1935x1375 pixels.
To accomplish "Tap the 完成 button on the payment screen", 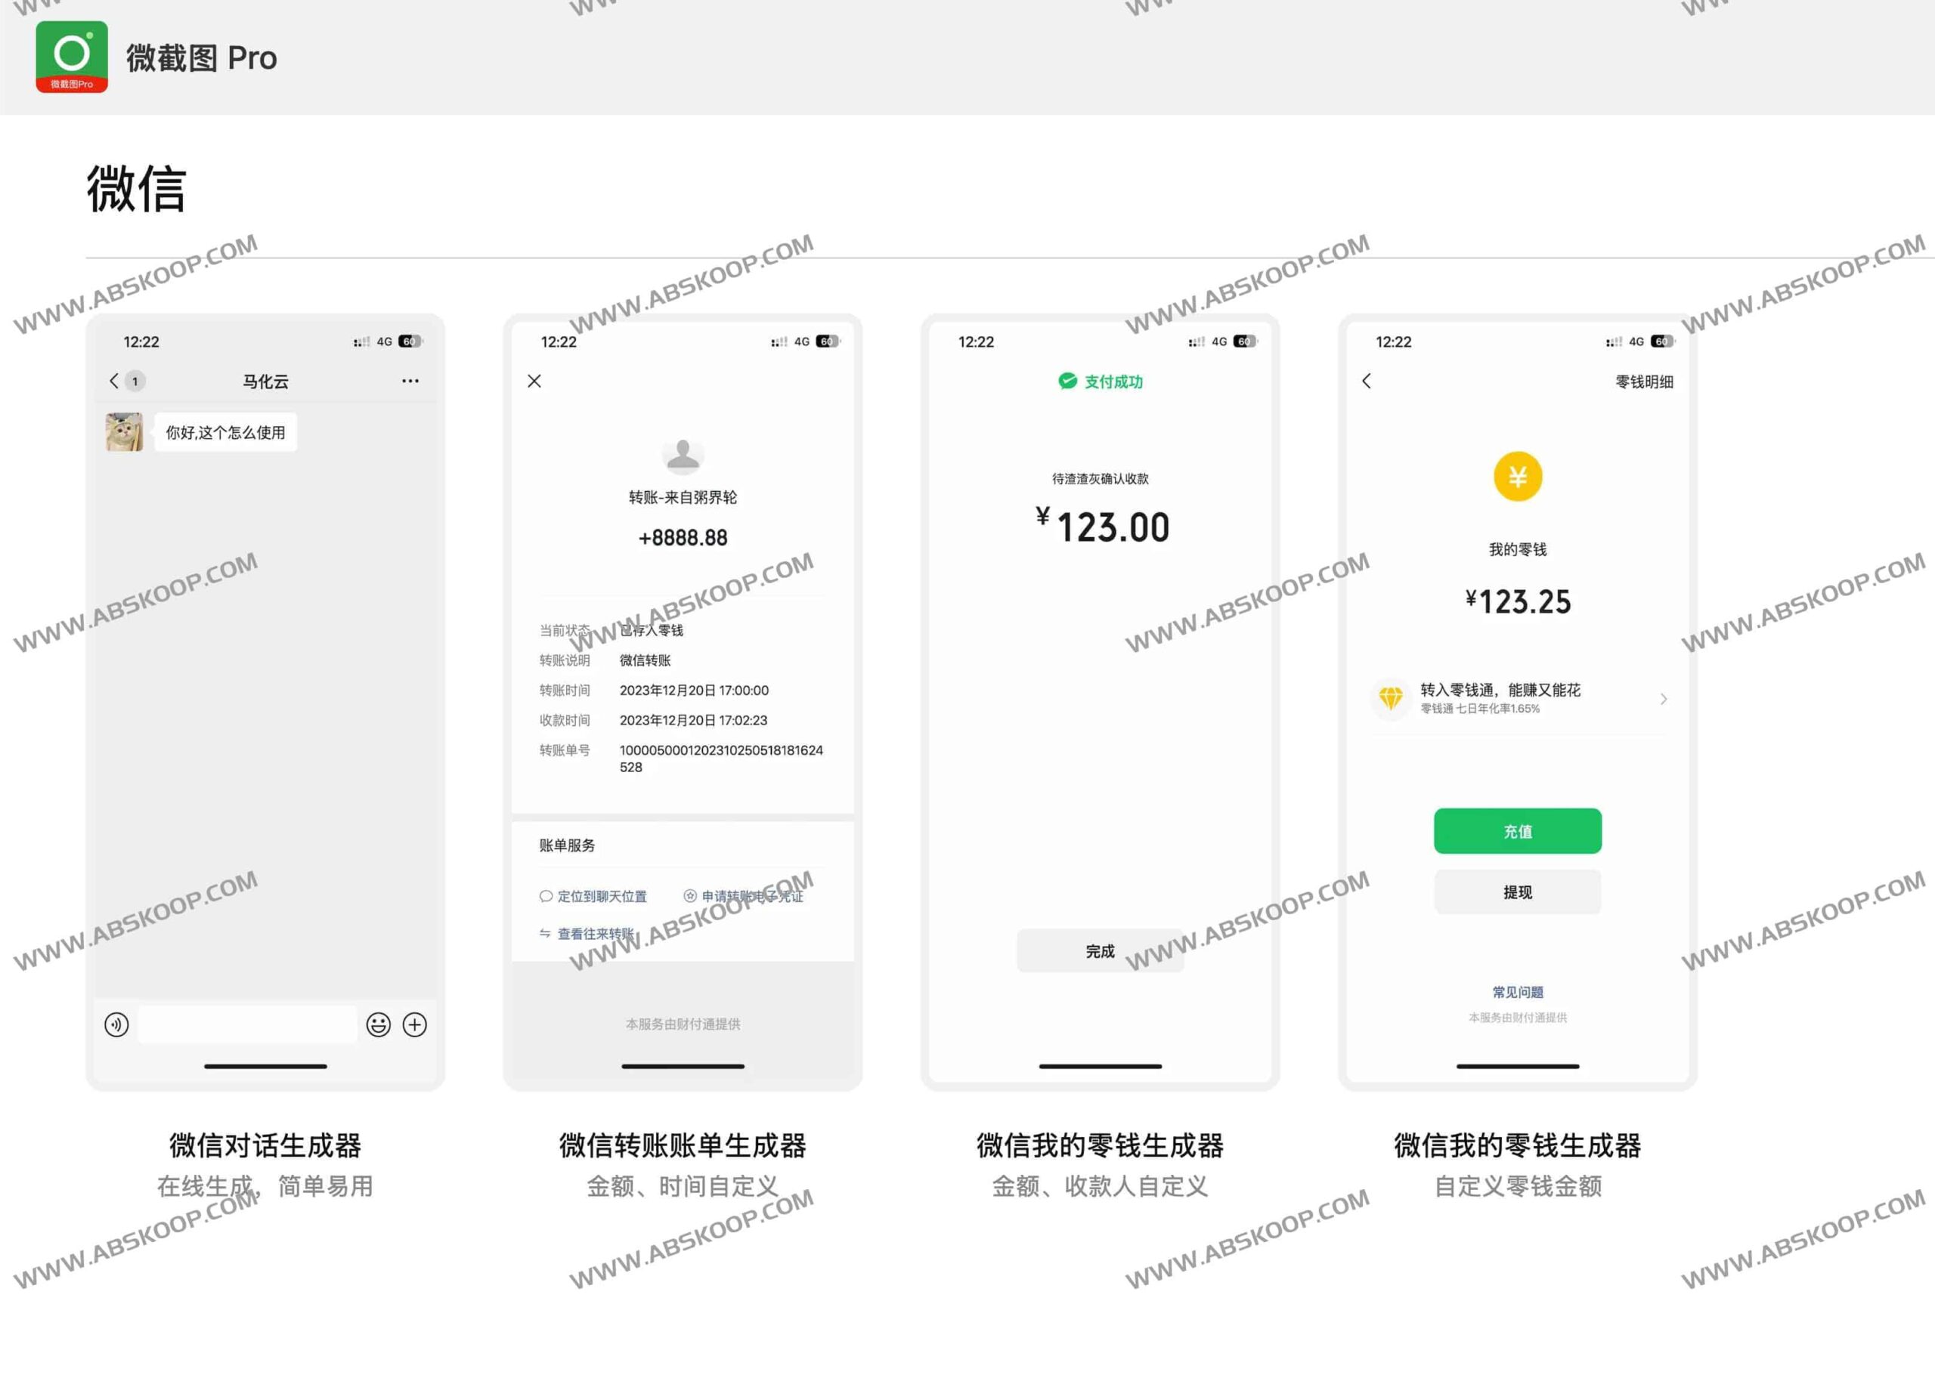I will click(1098, 950).
